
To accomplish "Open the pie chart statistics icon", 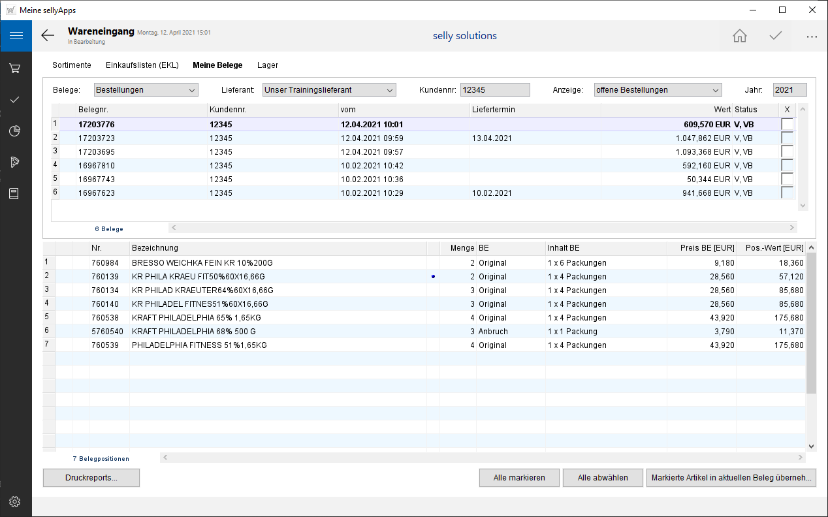I will coord(16,131).
